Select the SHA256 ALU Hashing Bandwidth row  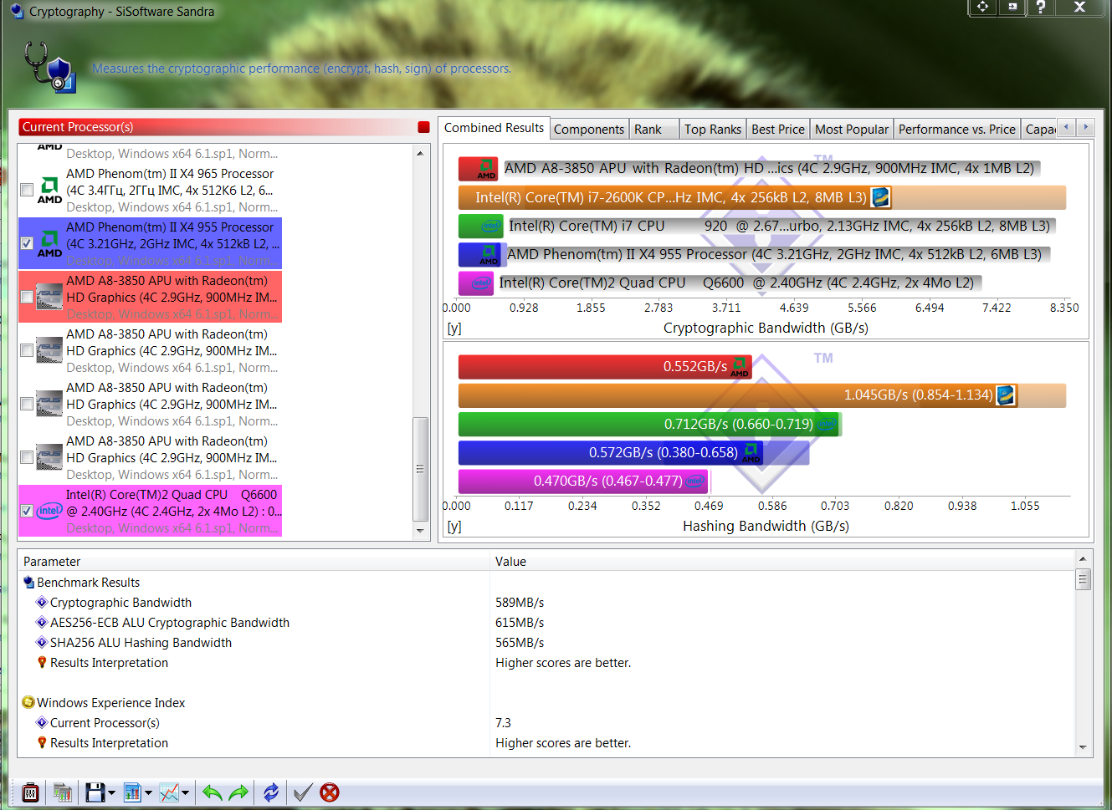click(546, 643)
